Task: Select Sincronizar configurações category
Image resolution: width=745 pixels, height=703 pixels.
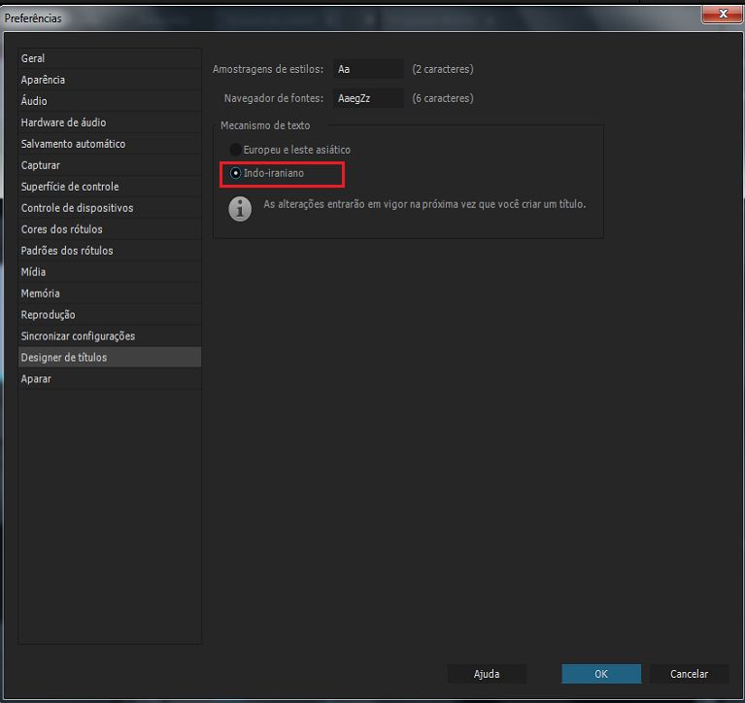Action: 110,336
